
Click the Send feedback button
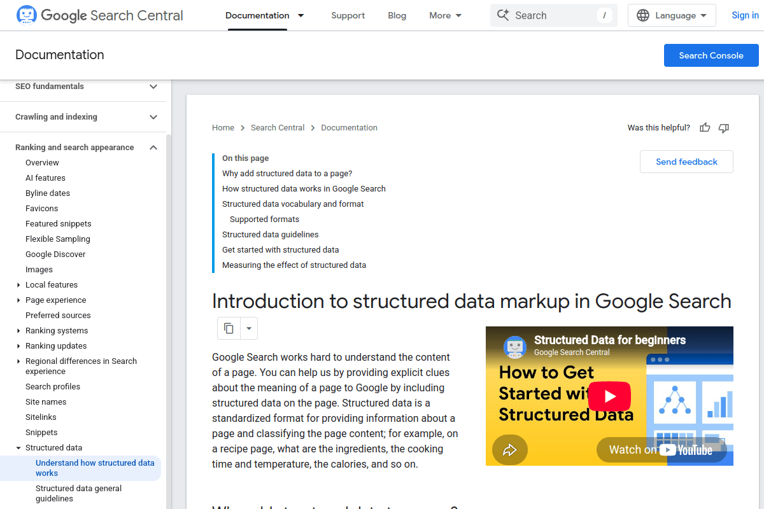click(686, 162)
